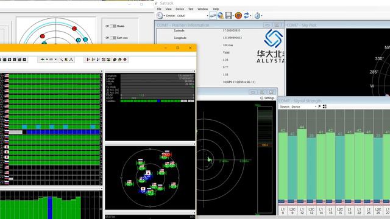
Task: Click the grid layout icon beside the flag
Action: point(325,106)
